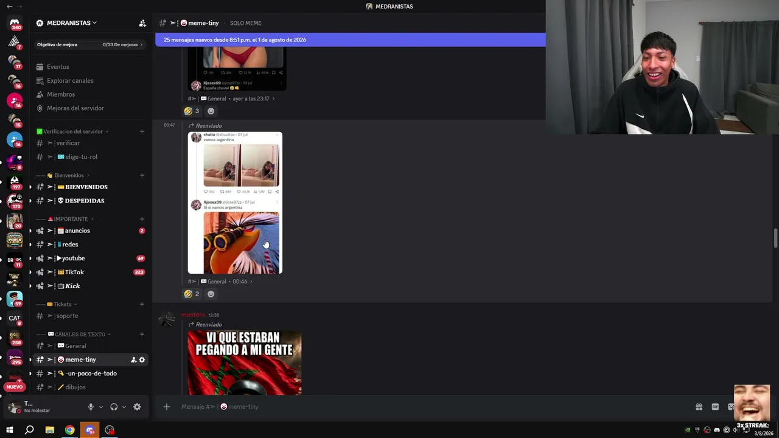Collapse the Verificacion del servidor category
The width and height of the screenshot is (779, 438).
click(x=73, y=131)
